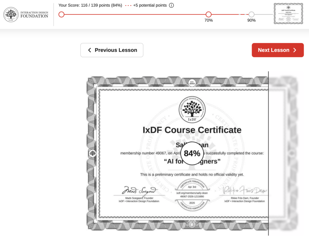Click the 70% progress milestone marker

click(x=209, y=14)
